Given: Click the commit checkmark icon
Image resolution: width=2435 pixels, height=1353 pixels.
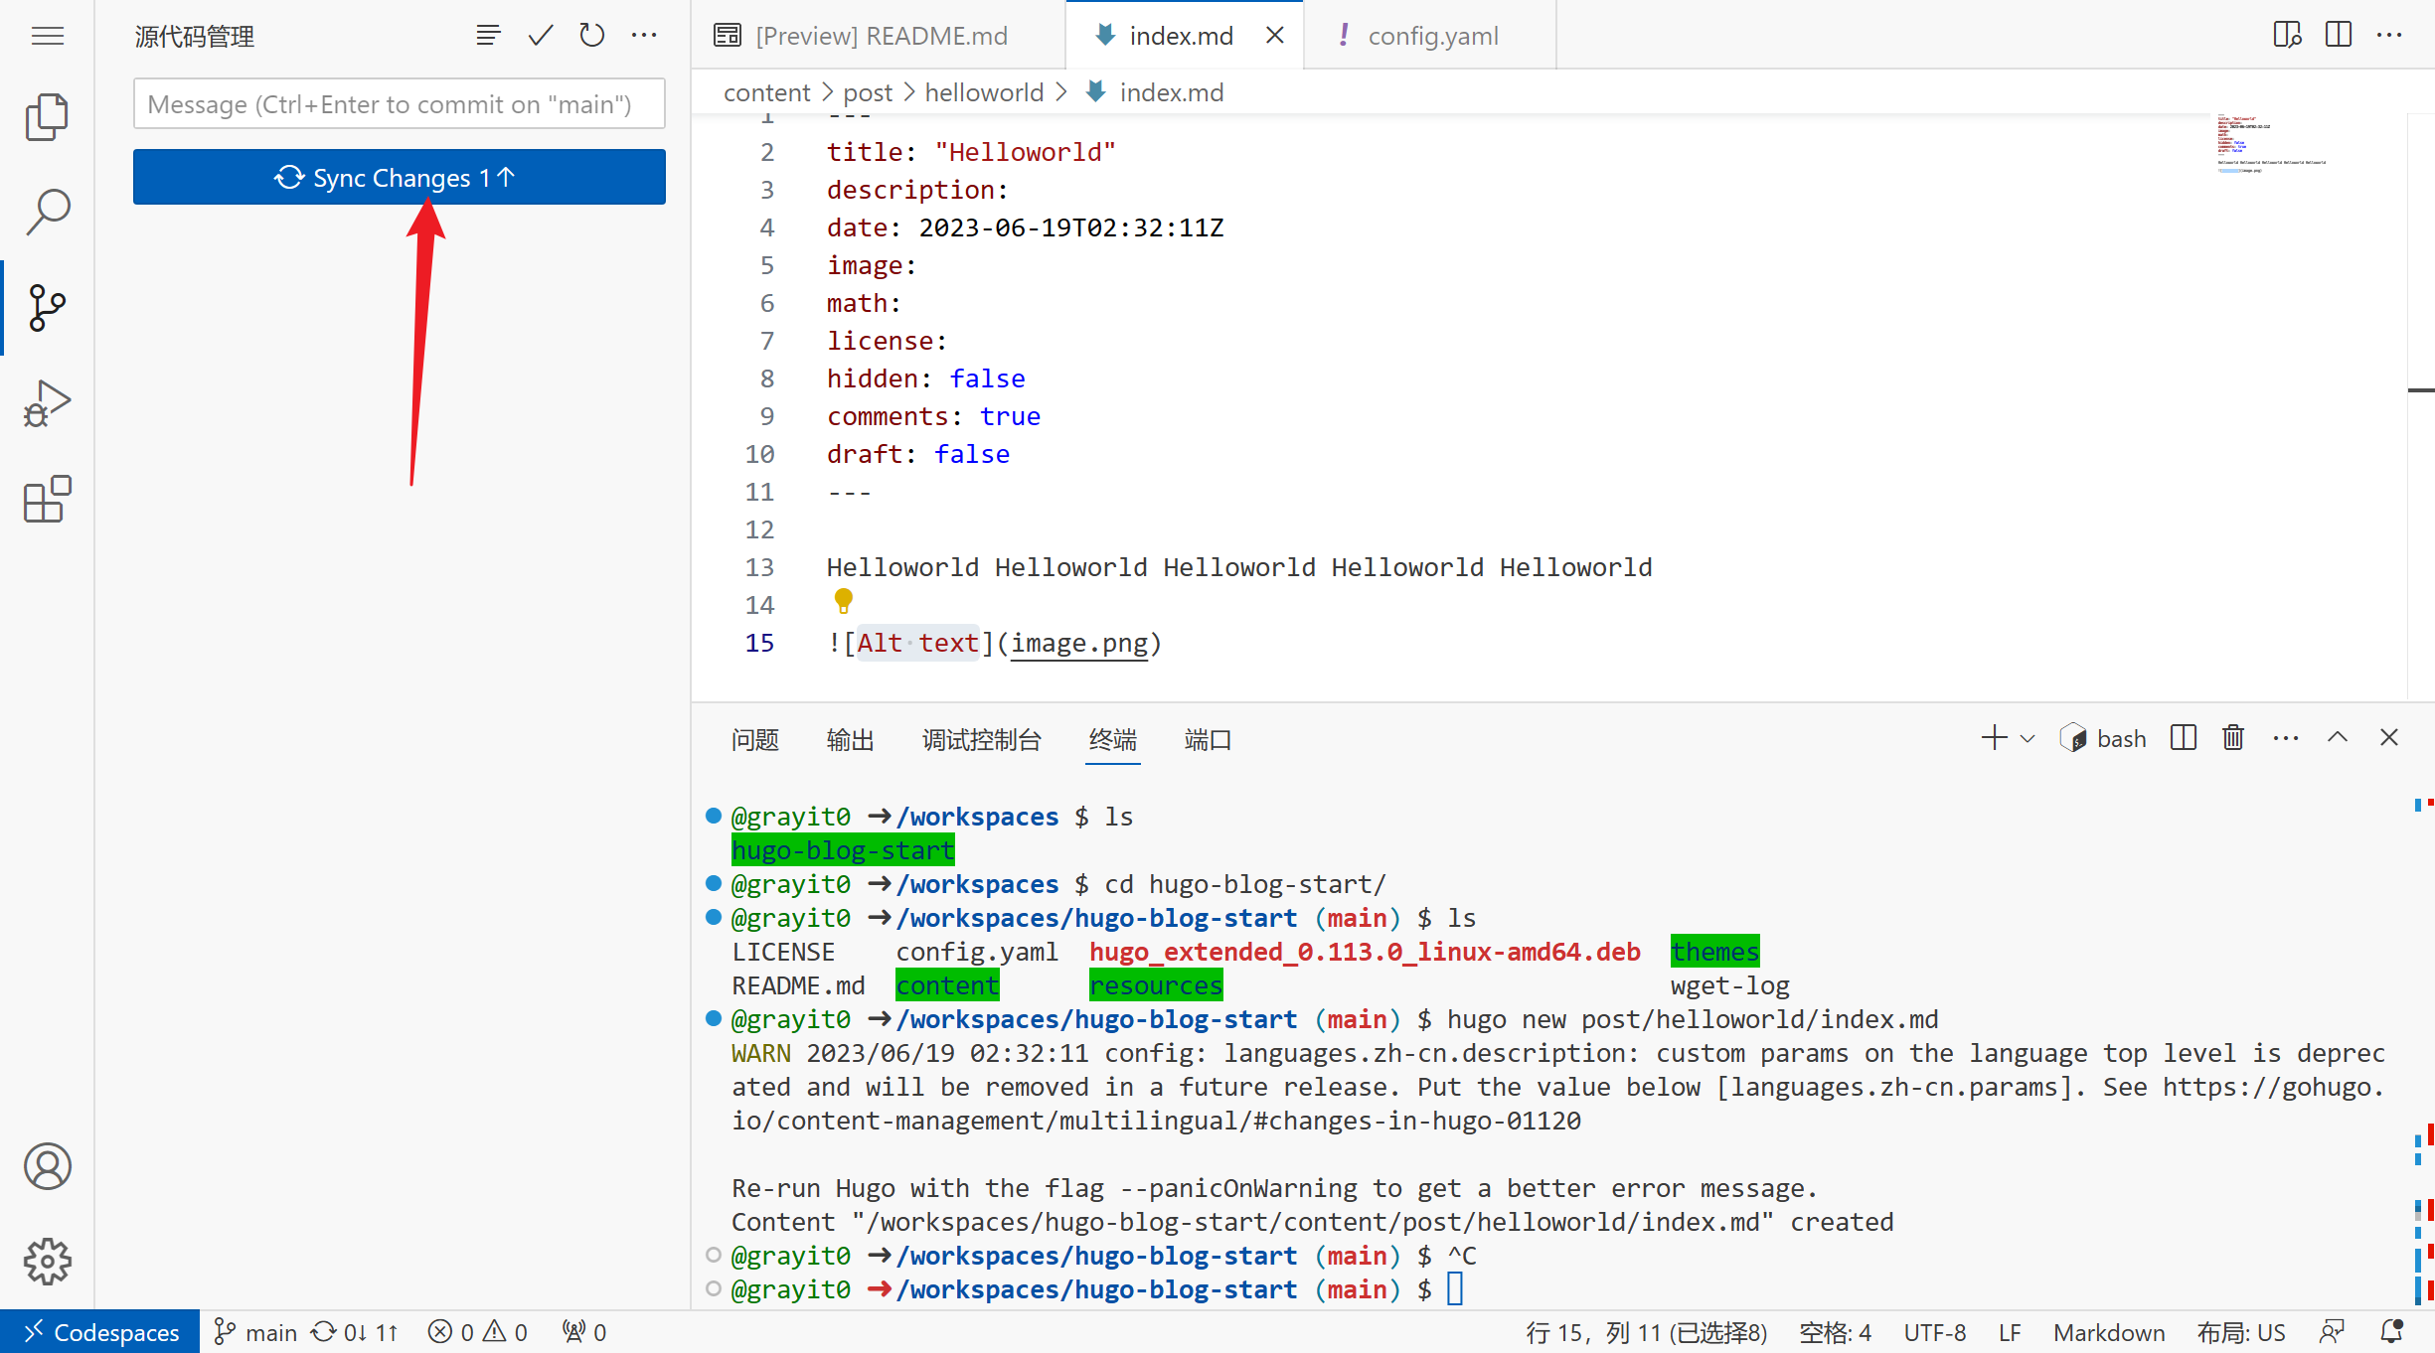Looking at the screenshot, I should (540, 36).
